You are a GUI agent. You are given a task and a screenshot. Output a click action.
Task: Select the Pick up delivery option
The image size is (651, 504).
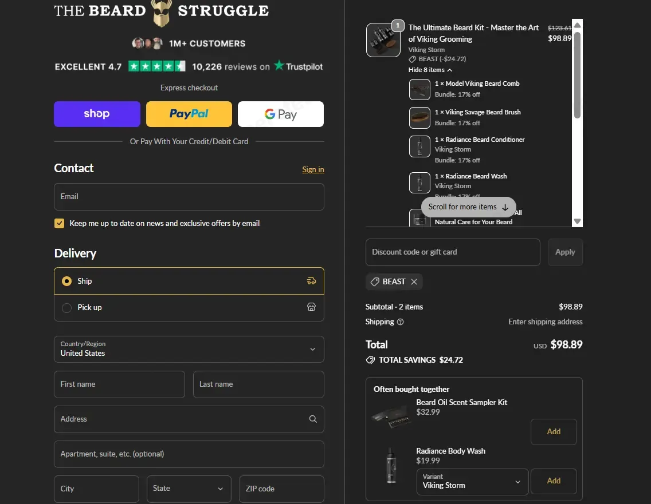point(189,308)
